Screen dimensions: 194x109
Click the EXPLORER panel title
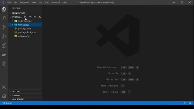click(16, 8)
